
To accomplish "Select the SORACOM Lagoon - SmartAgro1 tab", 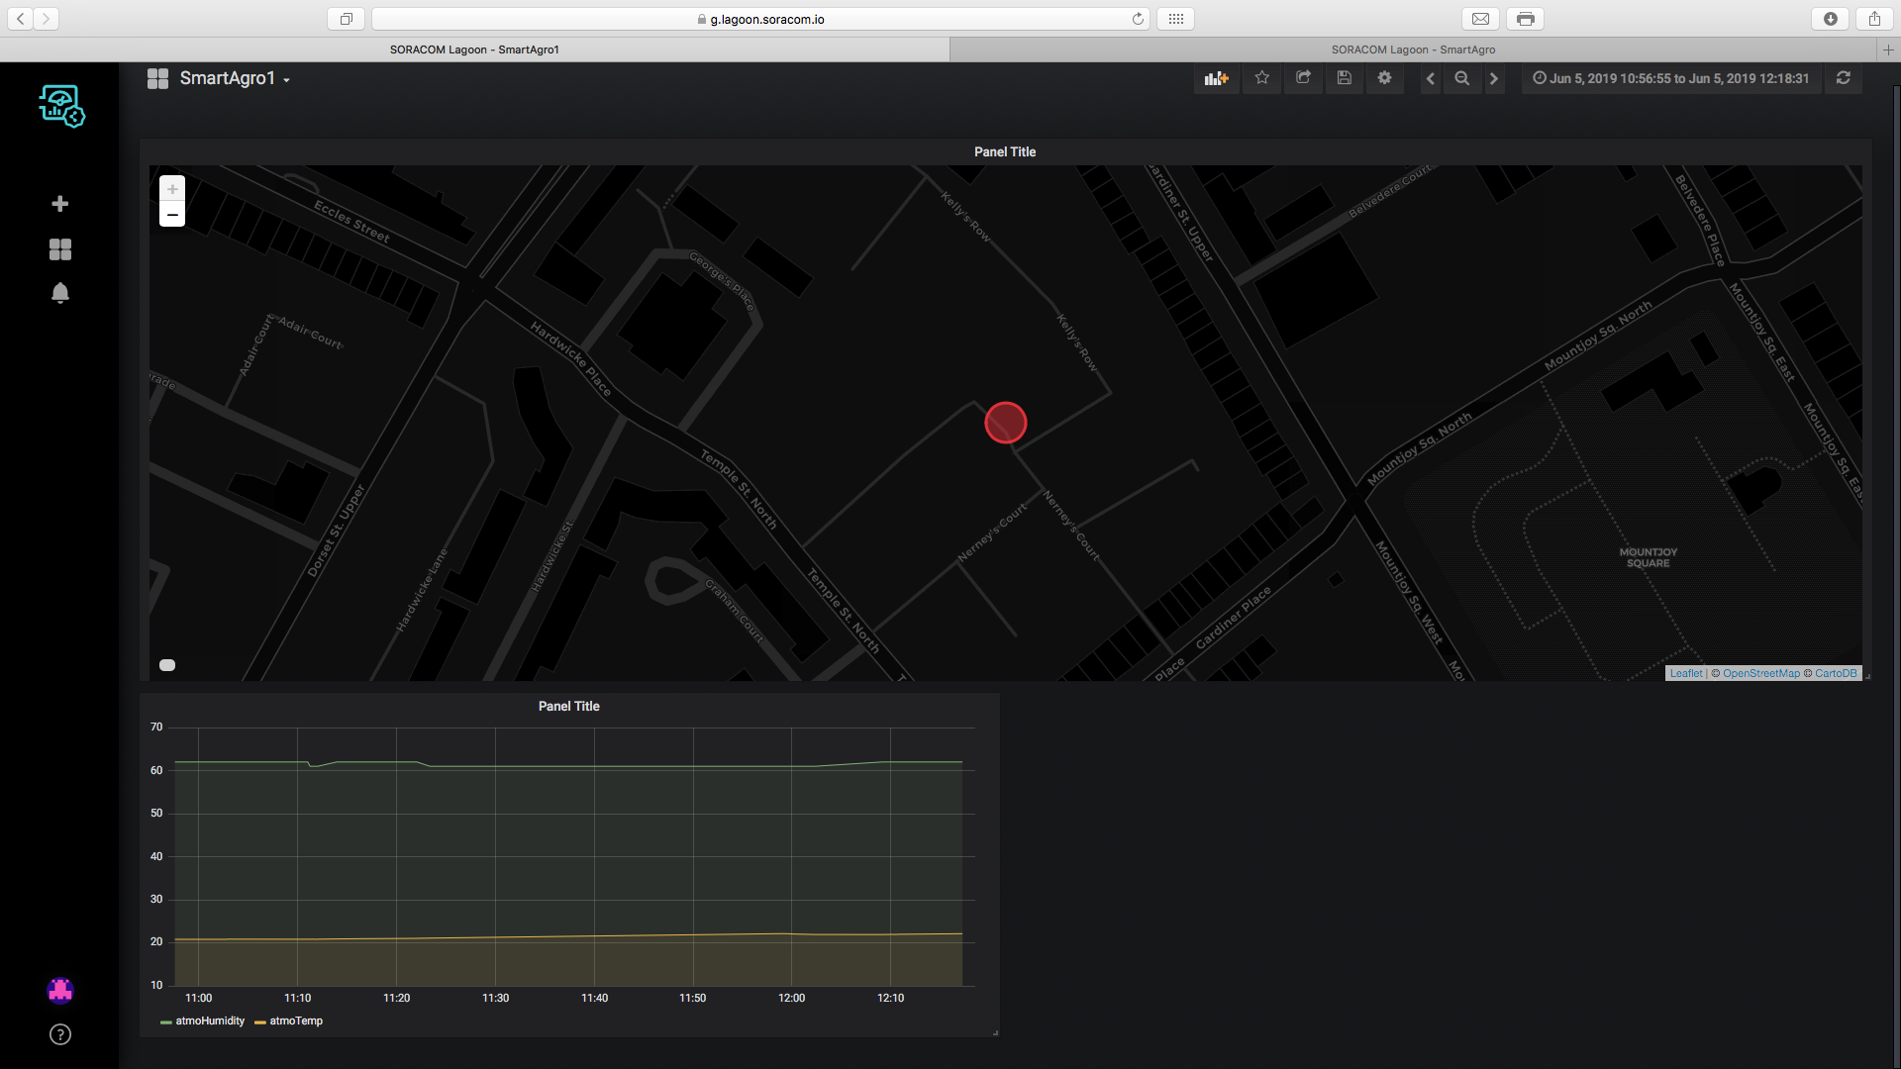I will 474,49.
